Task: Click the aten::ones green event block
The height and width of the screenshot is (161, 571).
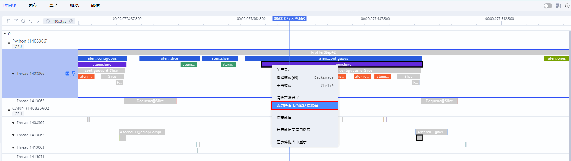Action: (x=557, y=58)
